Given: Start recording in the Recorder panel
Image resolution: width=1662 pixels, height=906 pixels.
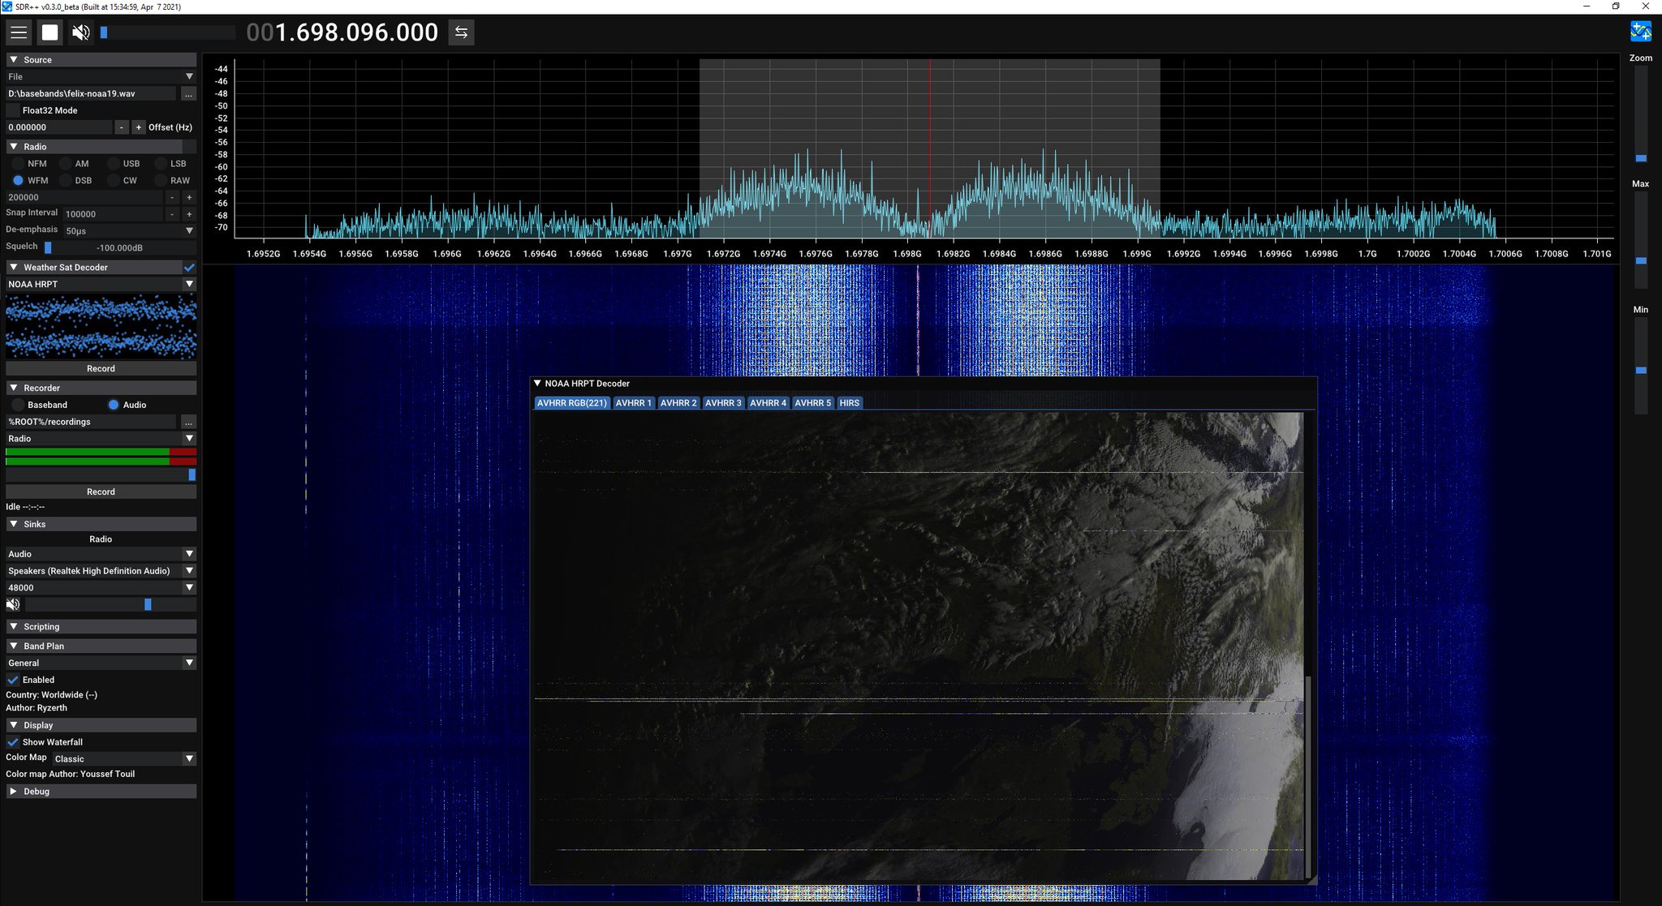Looking at the screenshot, I should pos(100,491).
